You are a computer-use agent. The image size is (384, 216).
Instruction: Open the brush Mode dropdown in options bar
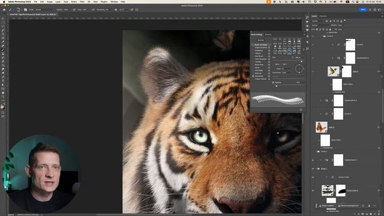(44, 10)
